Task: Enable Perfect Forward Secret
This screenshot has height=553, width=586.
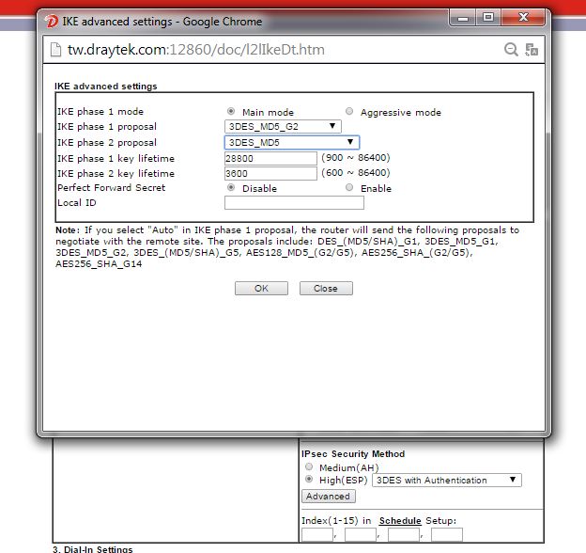Action: click(x=350, y=188)
